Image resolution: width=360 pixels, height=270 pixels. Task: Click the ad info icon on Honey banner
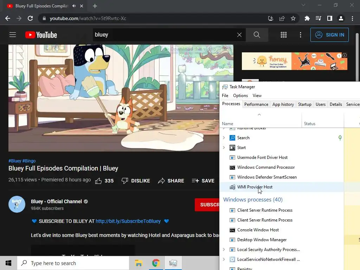(345, 55)
